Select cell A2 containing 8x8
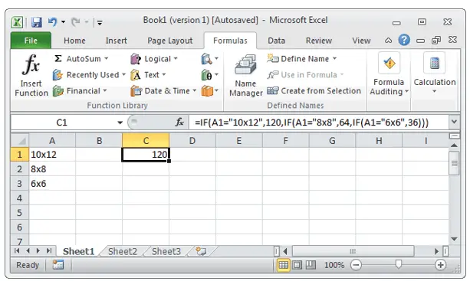 pos(52,169)
